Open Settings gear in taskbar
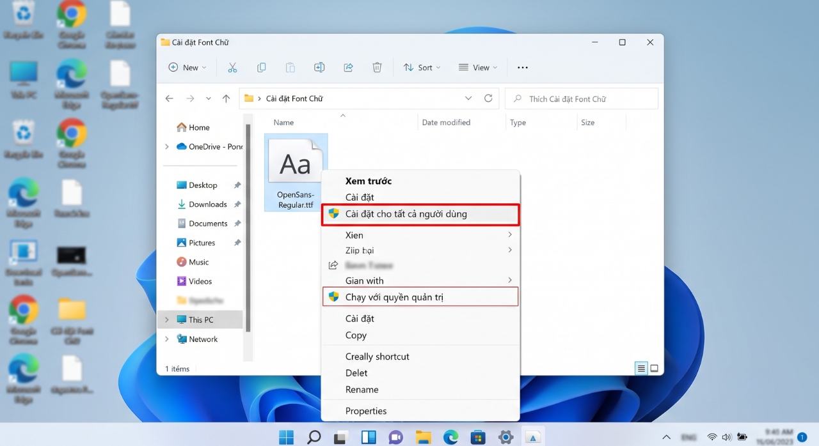This screenshot has height=446, width=819. pyautogui.click(x=505, y=438)
